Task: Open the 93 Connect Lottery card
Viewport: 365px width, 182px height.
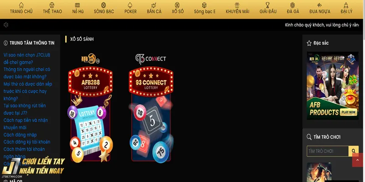Action: tap(151, 108)
